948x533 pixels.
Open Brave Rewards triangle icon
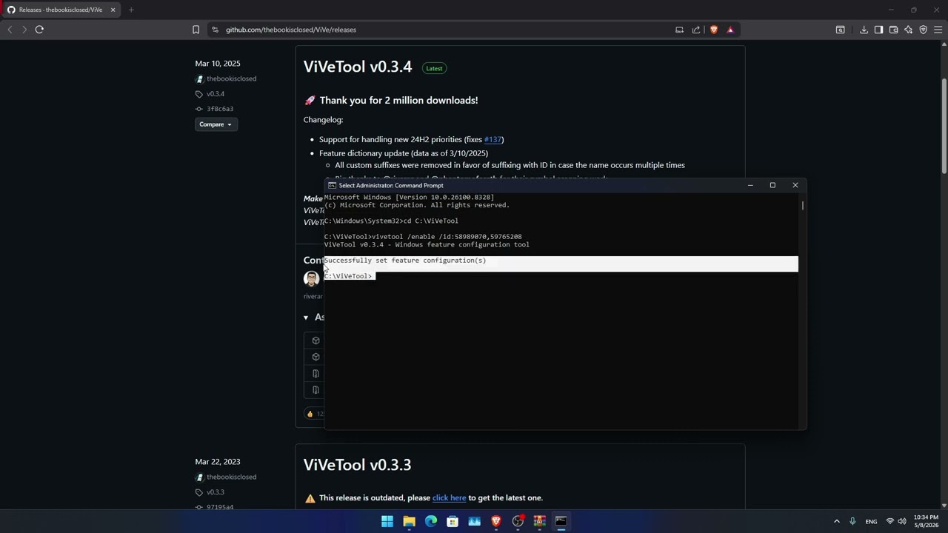730,30
